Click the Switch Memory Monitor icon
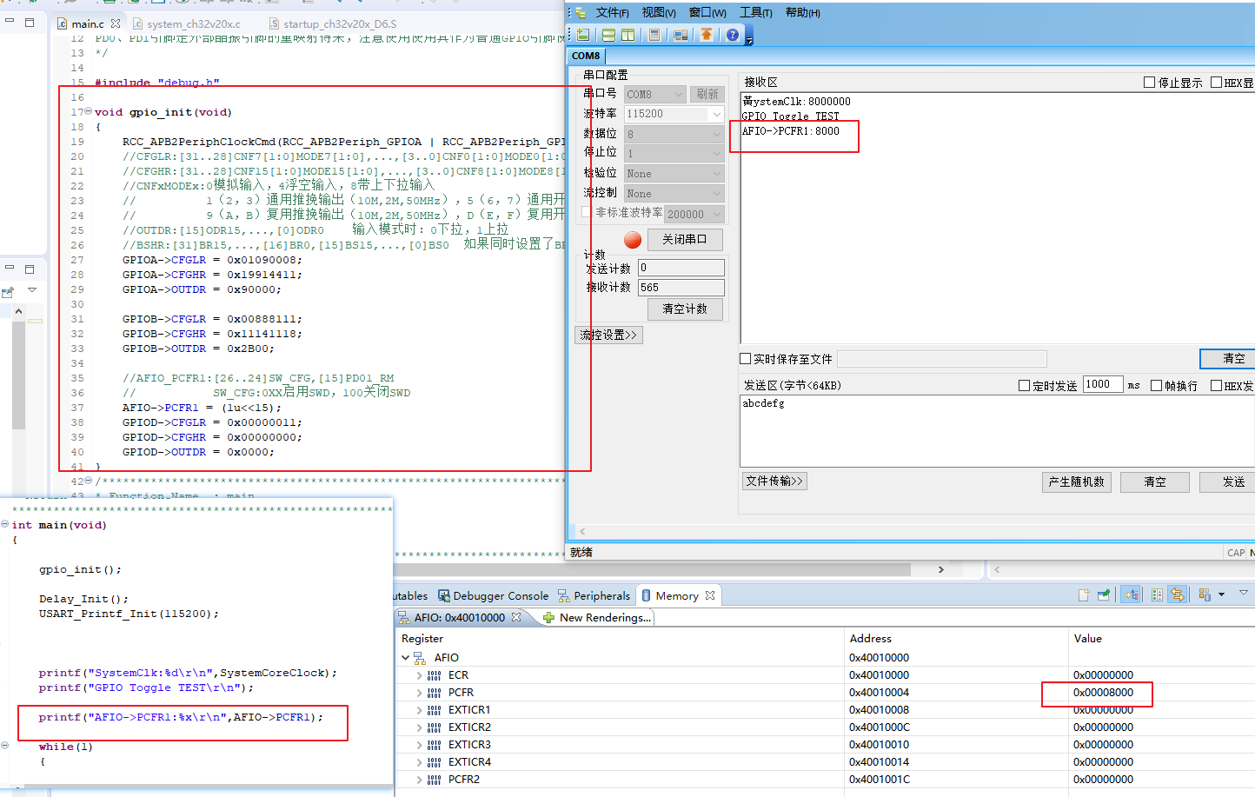Screen dimensions: 1255x797 [1205, 595]
